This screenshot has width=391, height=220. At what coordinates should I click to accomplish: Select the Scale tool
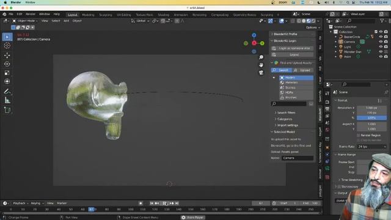click(x=7, y=73)
